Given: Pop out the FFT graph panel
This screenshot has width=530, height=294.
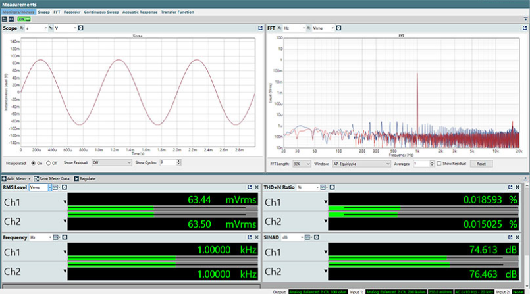Looking at the screenshot, I should coord(525,28).
